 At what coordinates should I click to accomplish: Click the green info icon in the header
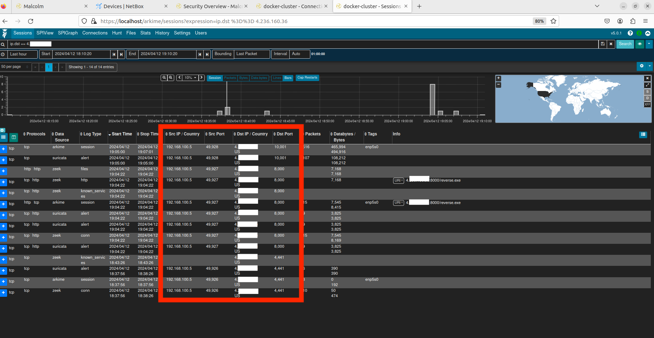point(639,33)
